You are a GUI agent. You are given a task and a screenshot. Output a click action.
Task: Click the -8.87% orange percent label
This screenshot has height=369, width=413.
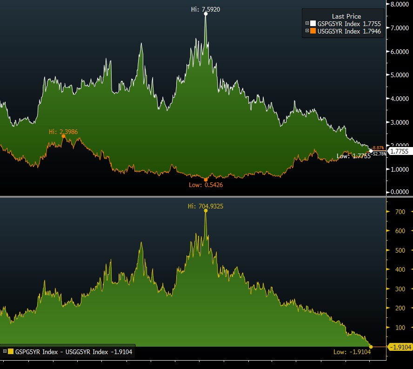pos(378,148)
